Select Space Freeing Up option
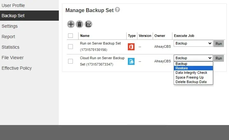Image resolution: width=229 pixels, height=140 pixels. (190, 77)
